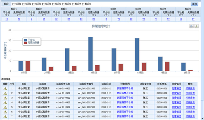Screen dimensions: 204x120
Task: Open 抗压强度不合格 link in row 7
Action: (125, 117)
